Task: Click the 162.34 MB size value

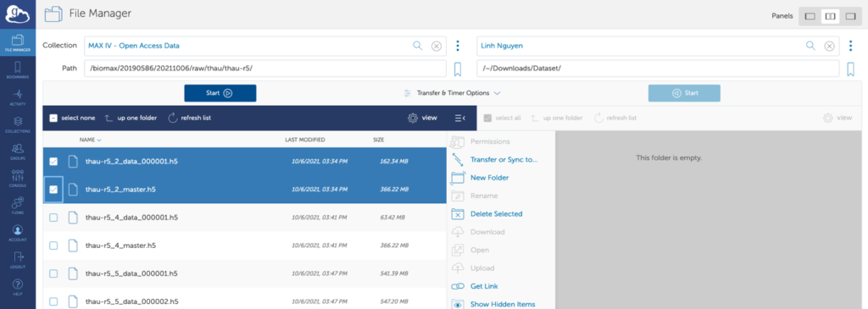Action: click(394, 162)
